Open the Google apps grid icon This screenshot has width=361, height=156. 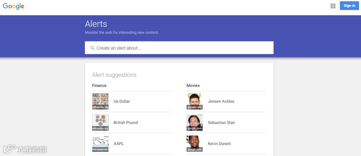pos(333,6)
